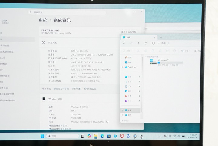Refresh the File Explorer view
This screenshot has height=146, width=218.
146,43
